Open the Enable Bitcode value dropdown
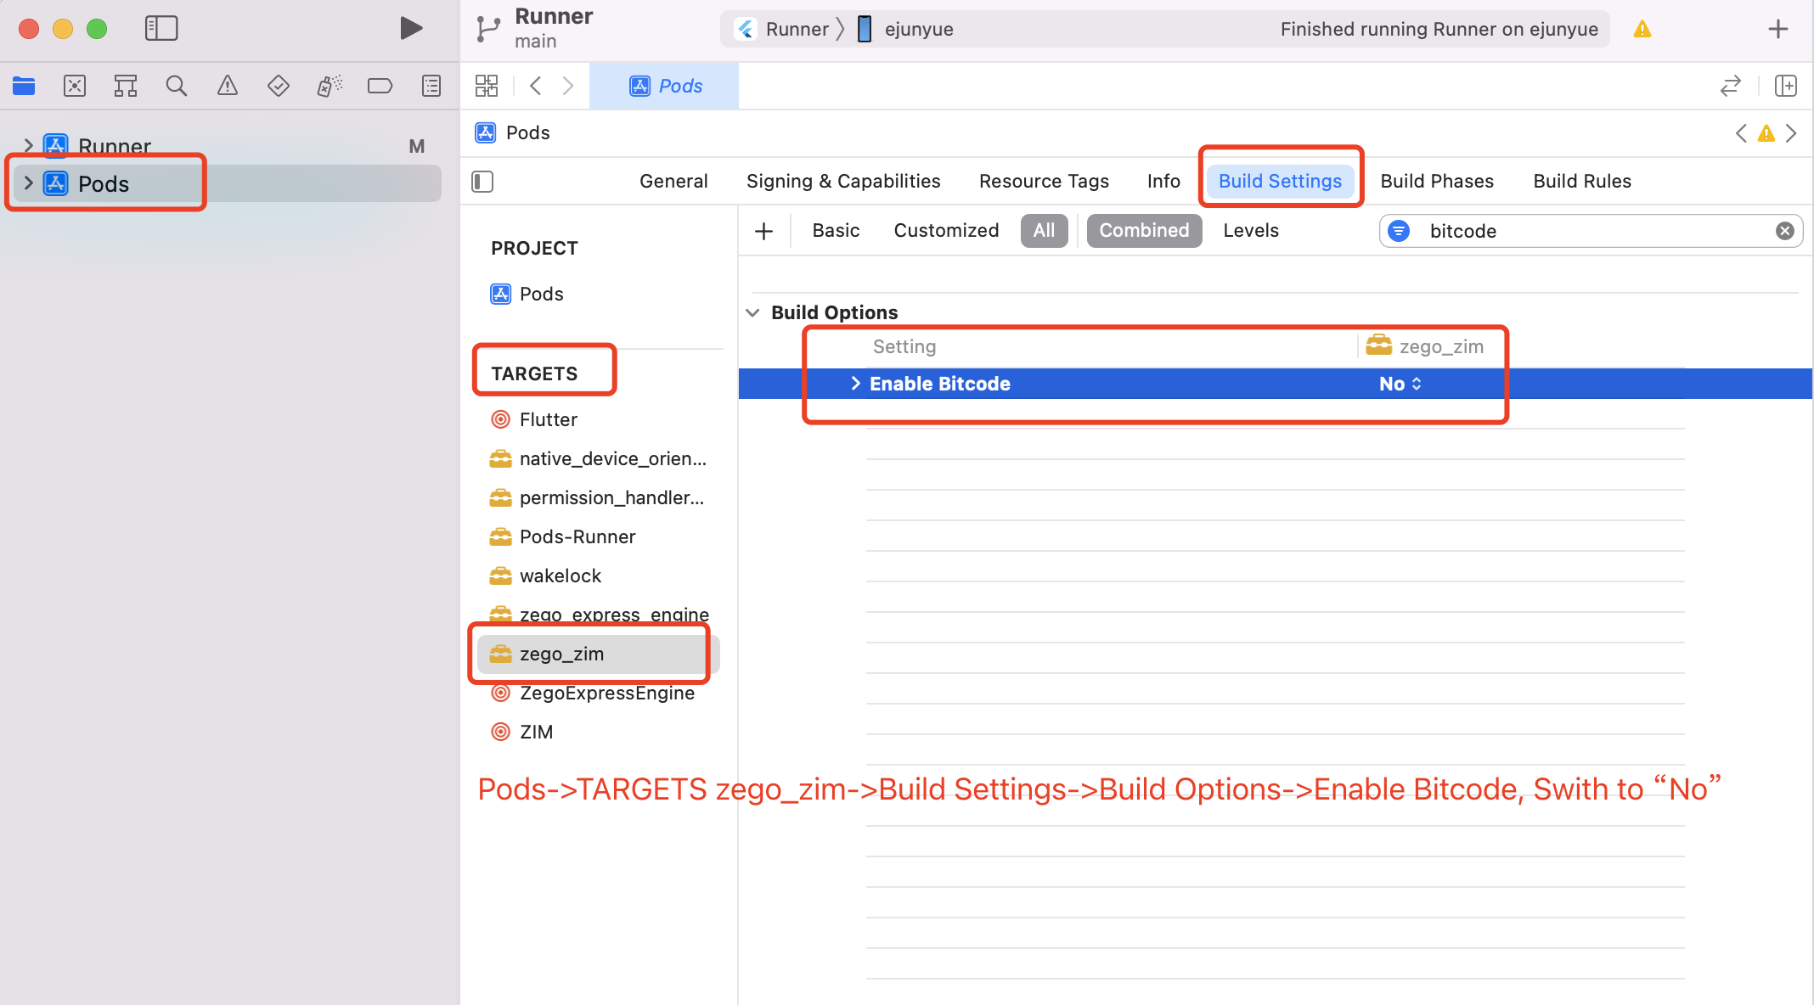 (1400, 384)
